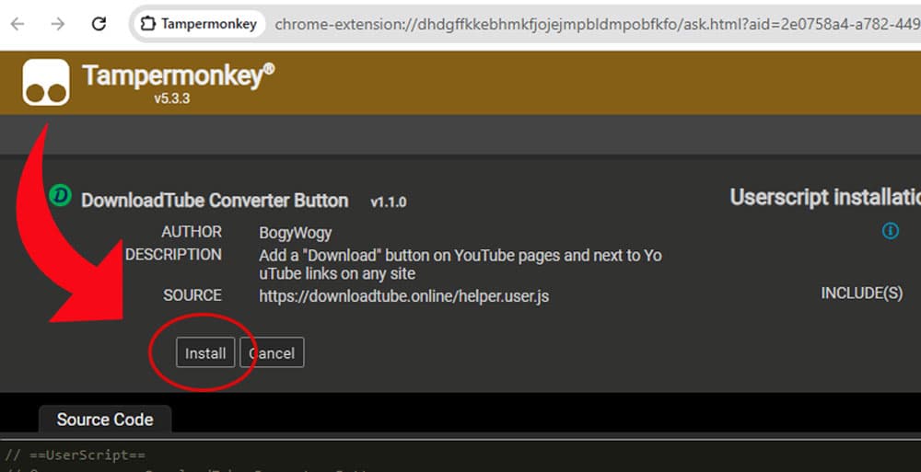The image size is (921, 472).
Task: Click the Userscript installation heading
Action: (x=825, y=197)
